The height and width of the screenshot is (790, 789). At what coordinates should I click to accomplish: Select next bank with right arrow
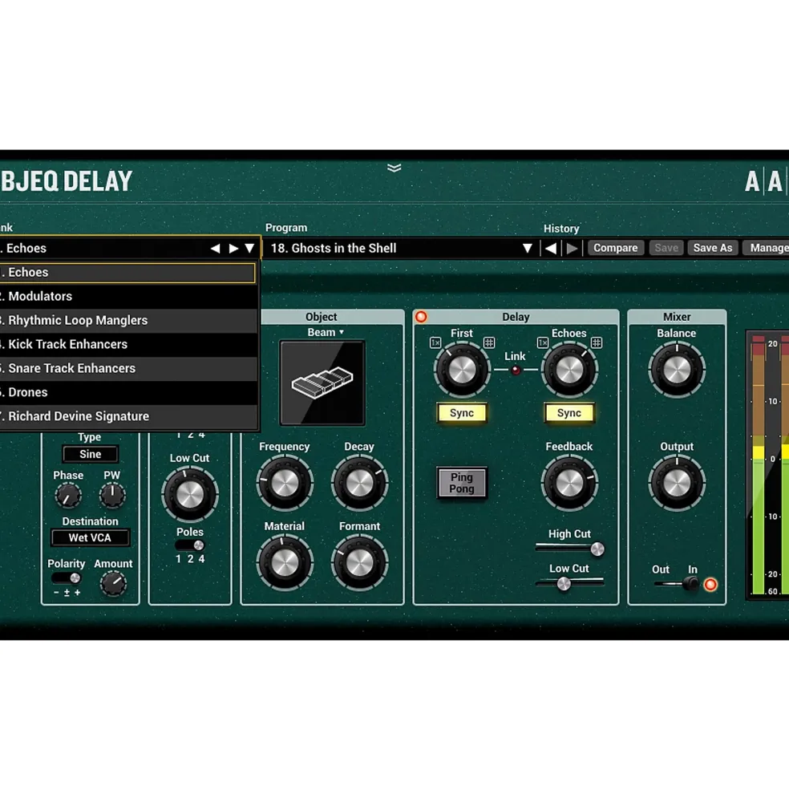pyautogui.click(x=233, y=249)
